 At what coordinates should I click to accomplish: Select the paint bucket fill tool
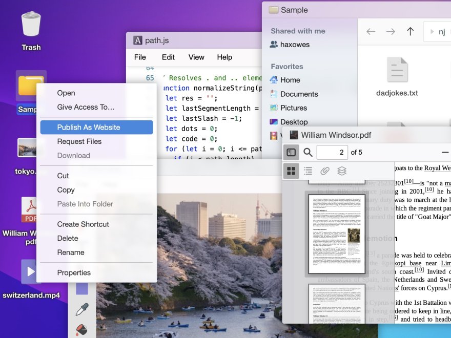[x=82, y=329]
